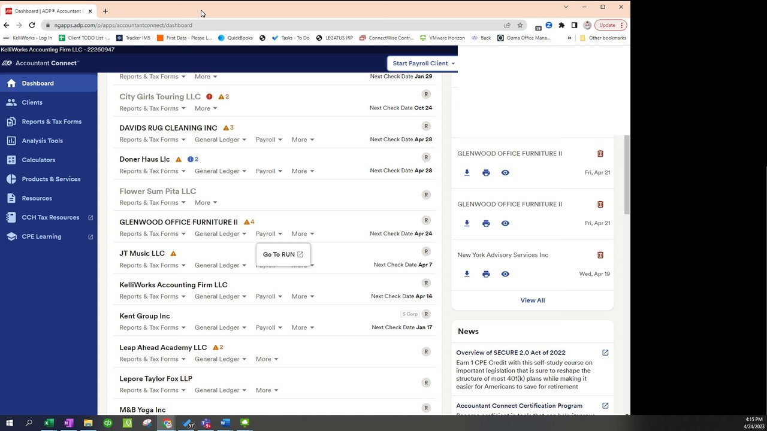
Task: Expand More dropdown for Flower Sum Pita
Action: click(206, 202)
